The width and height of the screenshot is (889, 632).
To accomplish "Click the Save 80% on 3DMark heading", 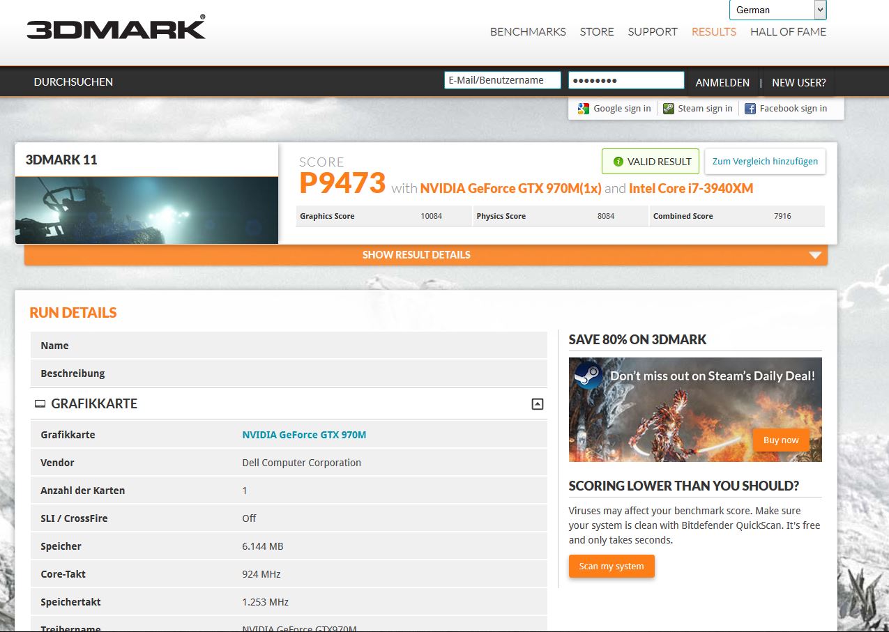I will coord(637,340).
